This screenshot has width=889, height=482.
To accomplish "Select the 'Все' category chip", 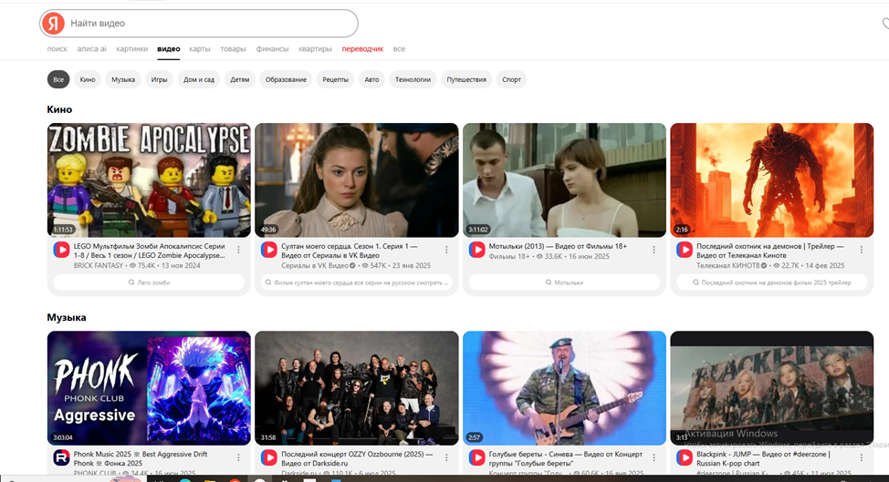I will tap(58, 80).
